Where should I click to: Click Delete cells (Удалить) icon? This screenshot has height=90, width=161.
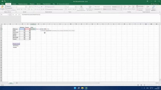(x=129, y=7)
